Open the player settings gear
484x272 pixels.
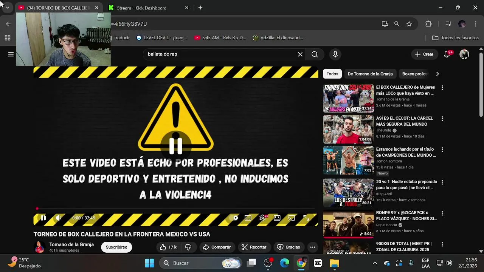(x=263, y=218)
